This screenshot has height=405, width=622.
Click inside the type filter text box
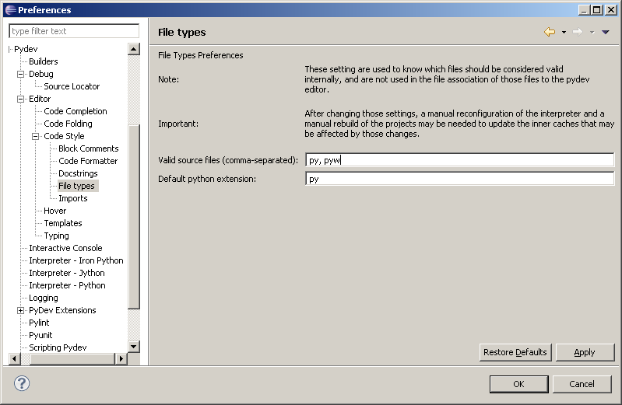[x=74, y=31]
